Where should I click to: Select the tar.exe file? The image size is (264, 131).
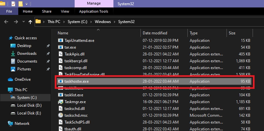[x=70, y=47]
